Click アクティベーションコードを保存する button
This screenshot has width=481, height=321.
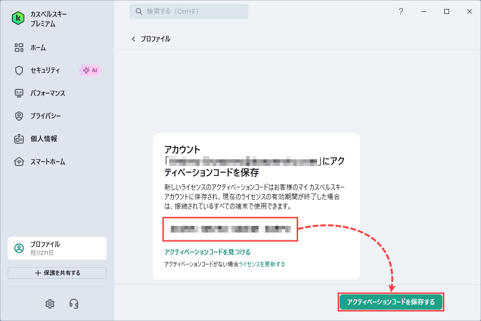coord(391,302)
